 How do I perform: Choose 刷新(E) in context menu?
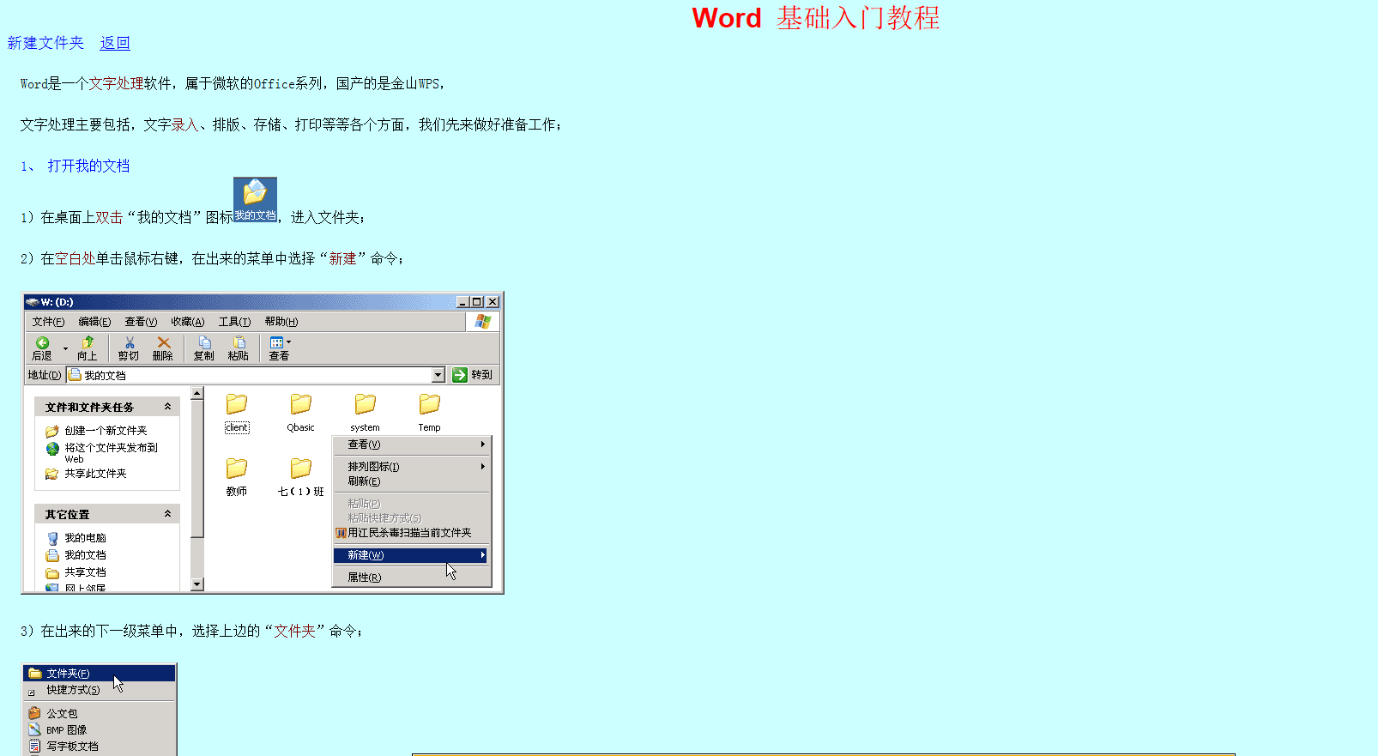[x=411, y=481]
